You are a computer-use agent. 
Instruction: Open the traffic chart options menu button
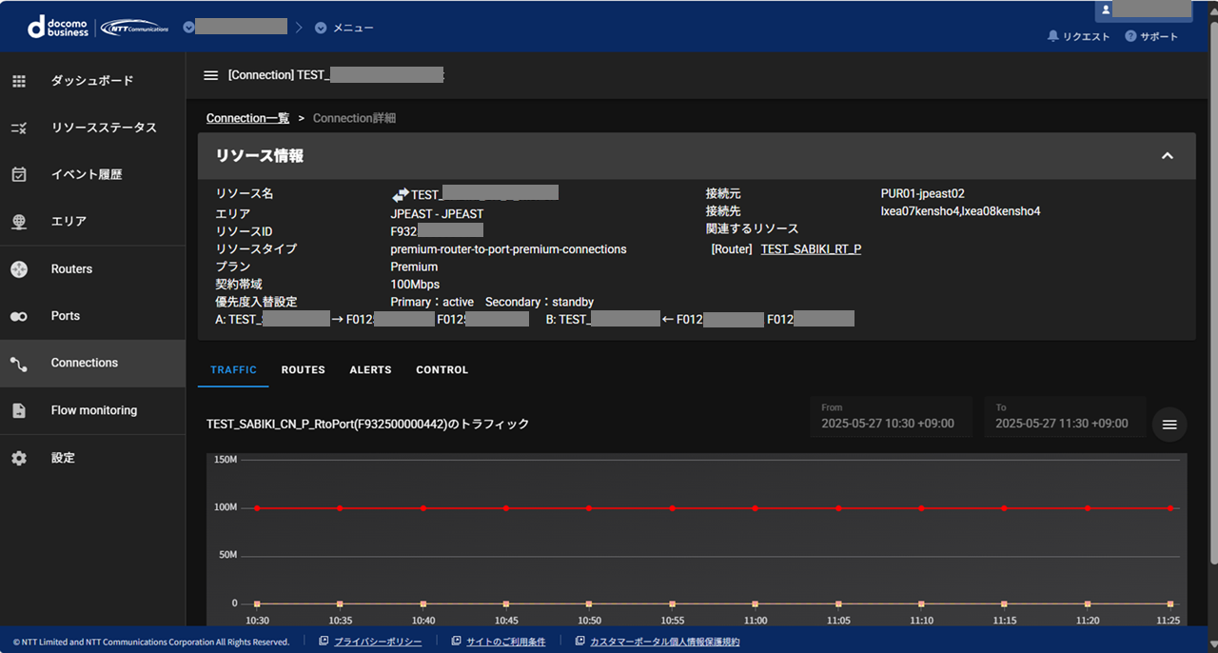[1169, 425]
